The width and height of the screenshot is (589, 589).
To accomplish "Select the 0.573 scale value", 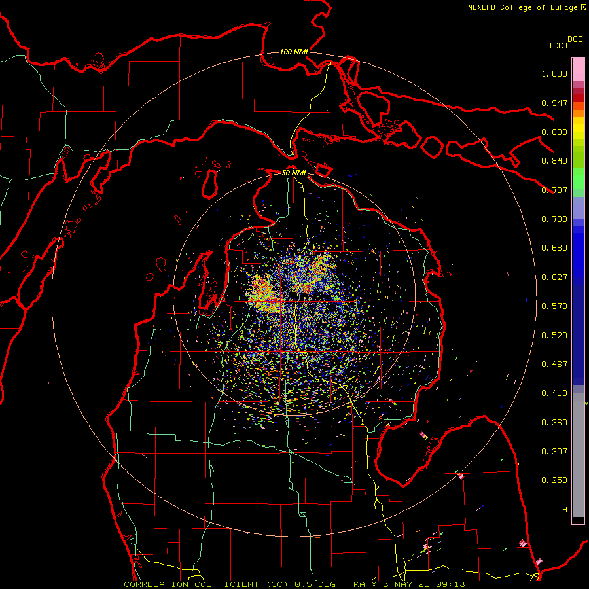I will point(554,306).
